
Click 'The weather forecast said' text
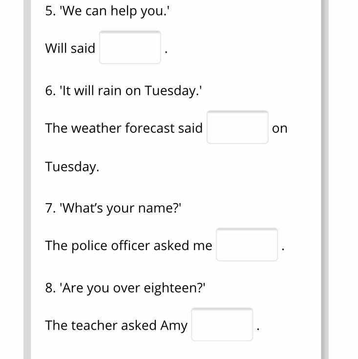(124, 128)
